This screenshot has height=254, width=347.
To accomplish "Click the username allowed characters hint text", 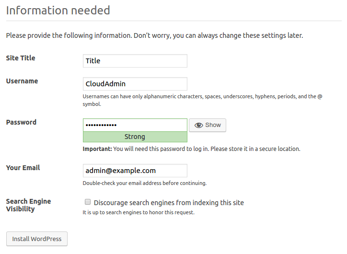I will pyautogui.click(x=202, y=100).
